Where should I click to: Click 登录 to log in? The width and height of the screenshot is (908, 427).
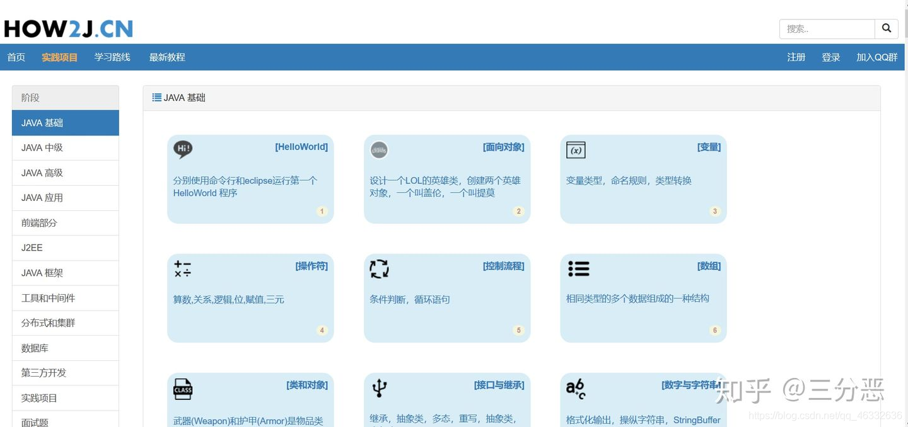(831, 57)
